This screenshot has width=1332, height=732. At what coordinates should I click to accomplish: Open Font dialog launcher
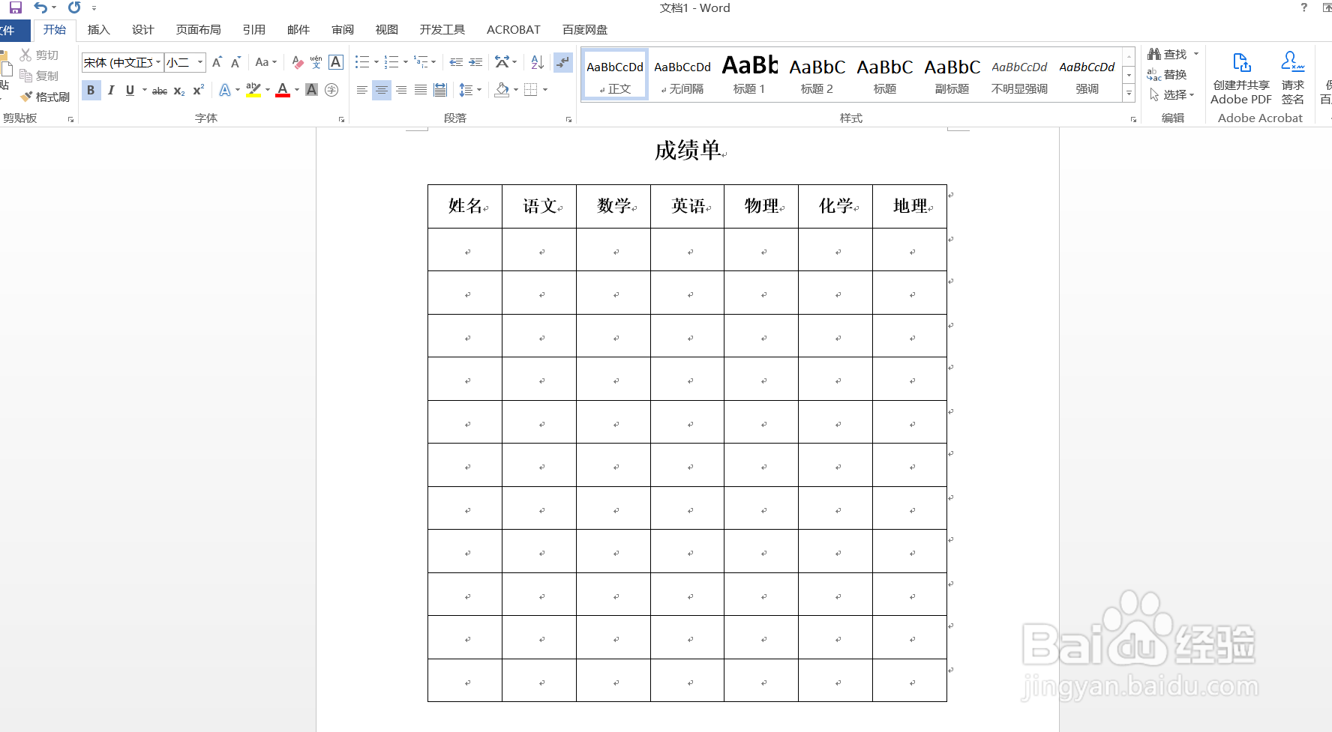[341, 119]
